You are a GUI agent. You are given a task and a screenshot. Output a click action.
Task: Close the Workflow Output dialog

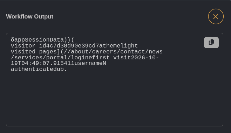(x=216, y=16)
